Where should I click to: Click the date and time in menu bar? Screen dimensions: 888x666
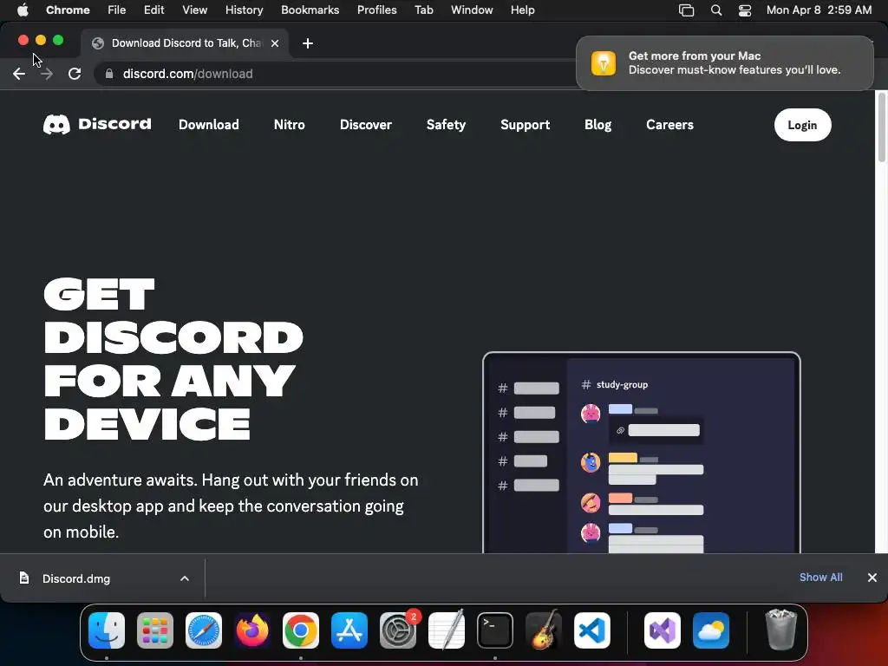tap(819, 10)
